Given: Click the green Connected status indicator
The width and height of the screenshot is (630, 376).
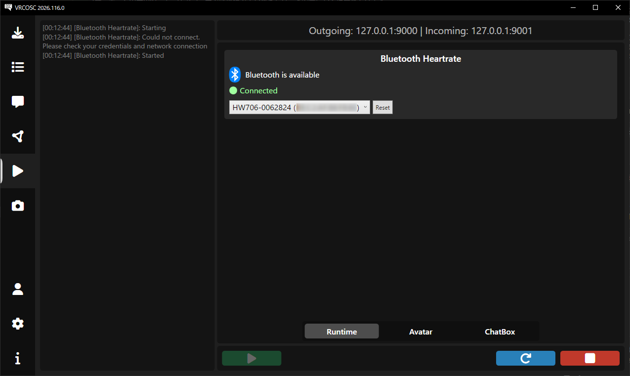Looking at the screenshot, I should tap(253, 91).
